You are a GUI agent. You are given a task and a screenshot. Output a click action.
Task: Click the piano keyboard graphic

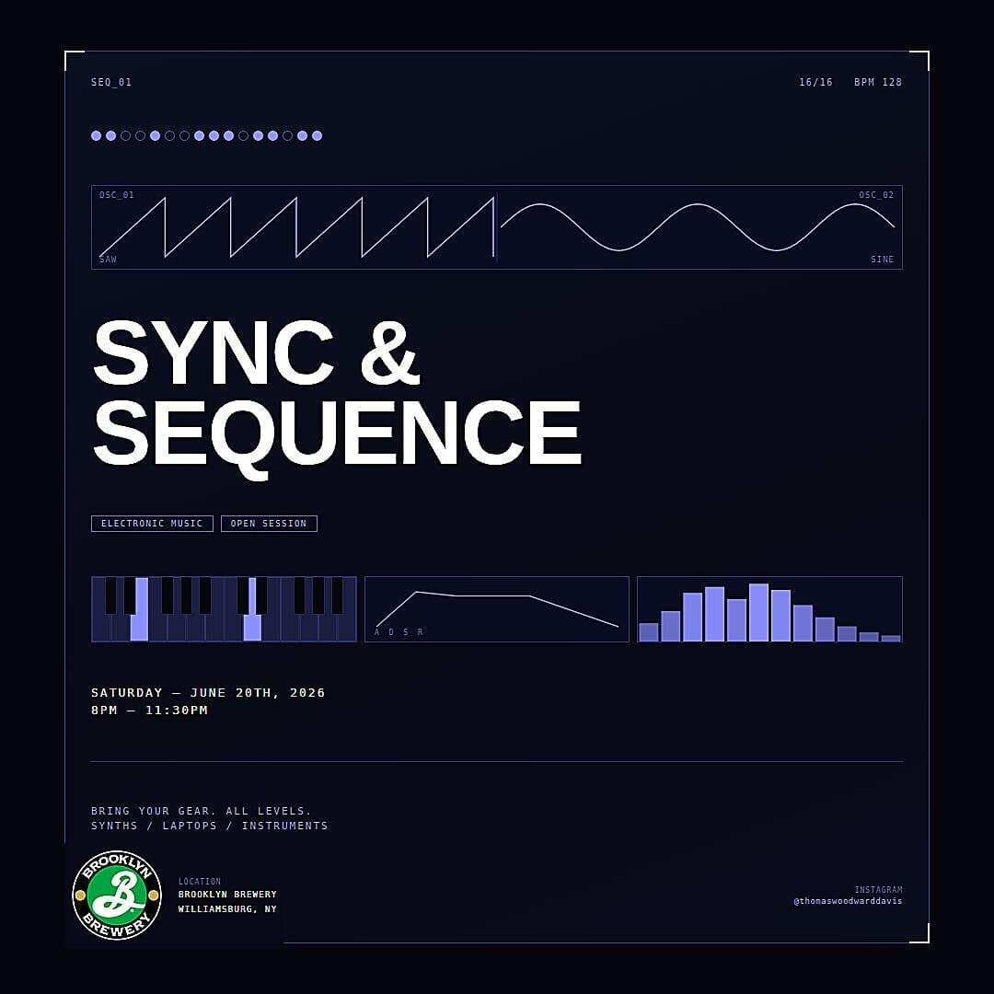click(x=224, y=609)
